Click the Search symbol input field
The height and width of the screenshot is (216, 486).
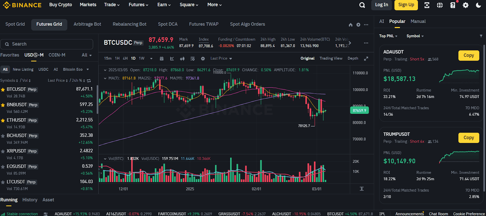[x=47, y=44]
